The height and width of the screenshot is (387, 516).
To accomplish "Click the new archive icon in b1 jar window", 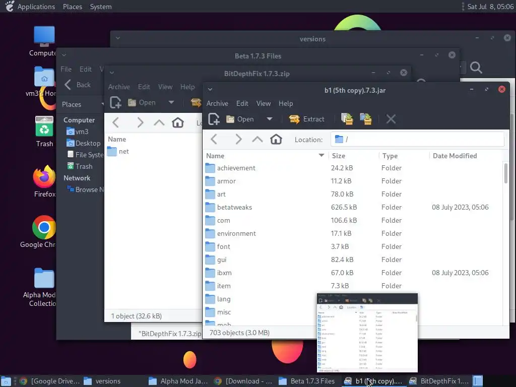I will (x=214, y=119).
